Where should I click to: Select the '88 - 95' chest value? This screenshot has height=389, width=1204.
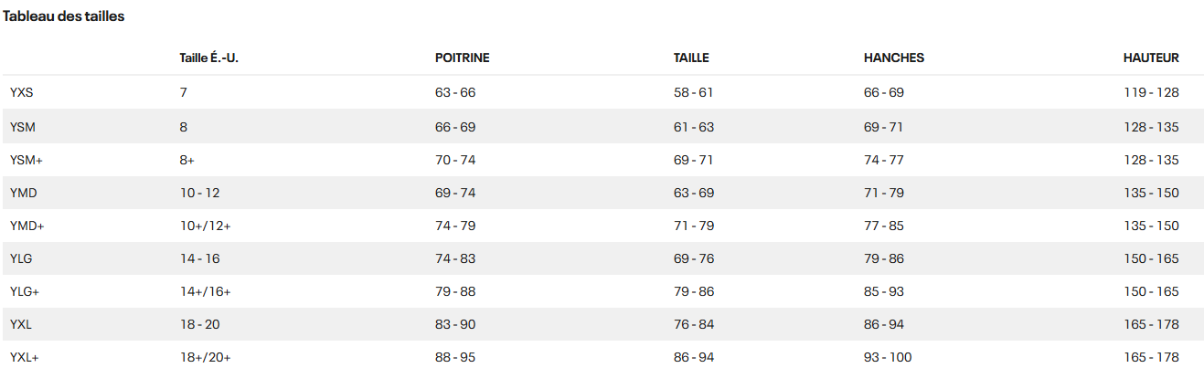pos(455,357)
